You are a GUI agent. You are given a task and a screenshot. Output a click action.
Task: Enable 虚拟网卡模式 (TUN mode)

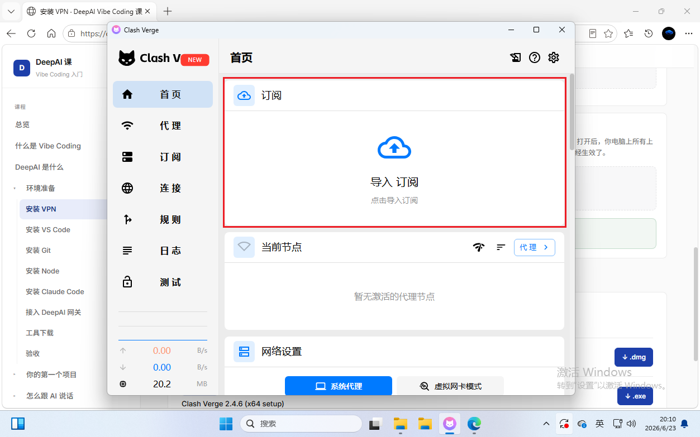(450, 386)
